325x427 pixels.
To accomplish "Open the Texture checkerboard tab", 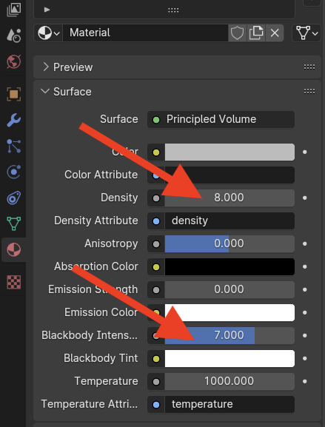I will pos(13,281).
